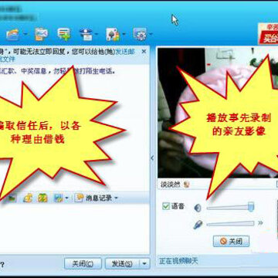The height and width of the screenshot is (278, 278).
Task: Expand the games icon's dropdown arrow
Action: click(x=124, y=34)
